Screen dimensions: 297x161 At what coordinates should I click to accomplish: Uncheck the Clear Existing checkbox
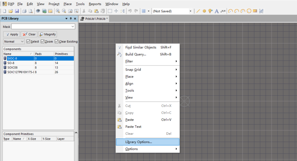click(56, 42)
